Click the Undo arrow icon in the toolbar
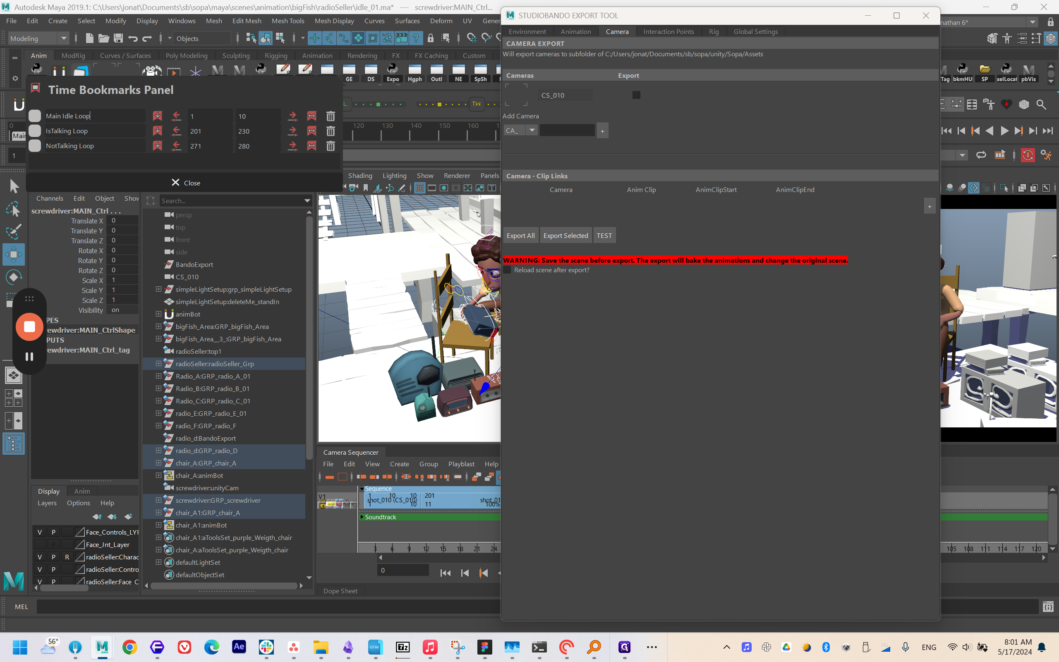The height and width of the screenshot is (662, 1059). [133, 38]
